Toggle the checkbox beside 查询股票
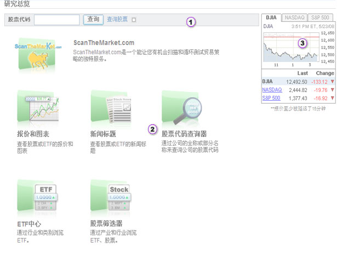 (134, 20)
